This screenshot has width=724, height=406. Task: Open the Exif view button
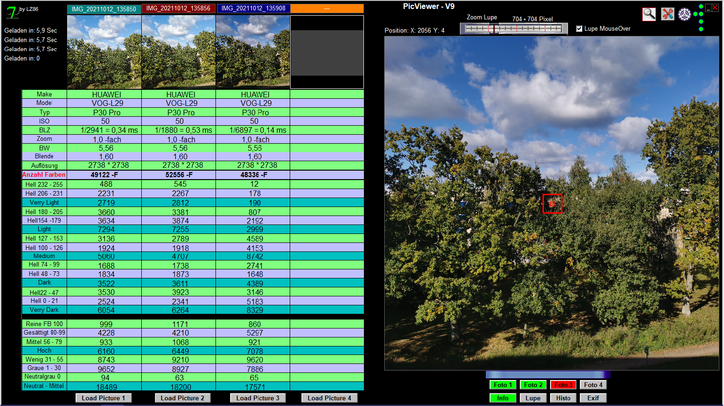click(x=593, y=398)
